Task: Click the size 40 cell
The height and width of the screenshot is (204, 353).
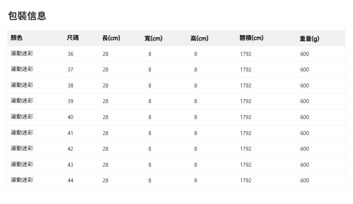Action: tap(70, 117)
